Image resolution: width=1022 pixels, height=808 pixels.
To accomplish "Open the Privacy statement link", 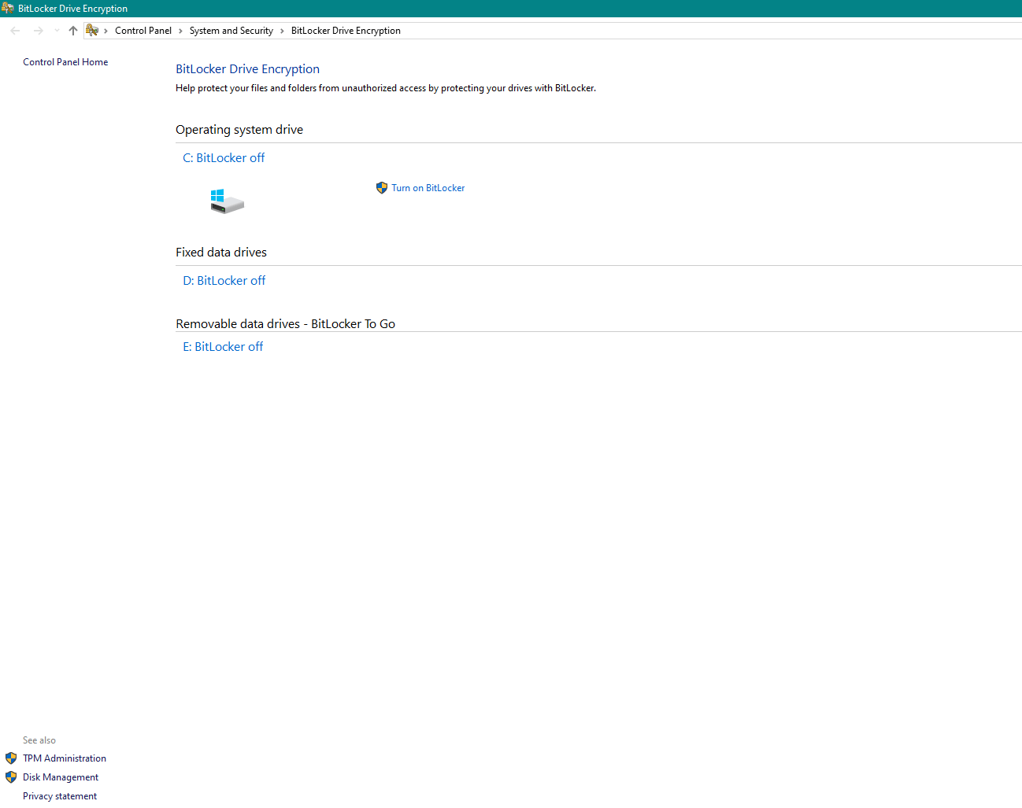I will click(60, 796).
